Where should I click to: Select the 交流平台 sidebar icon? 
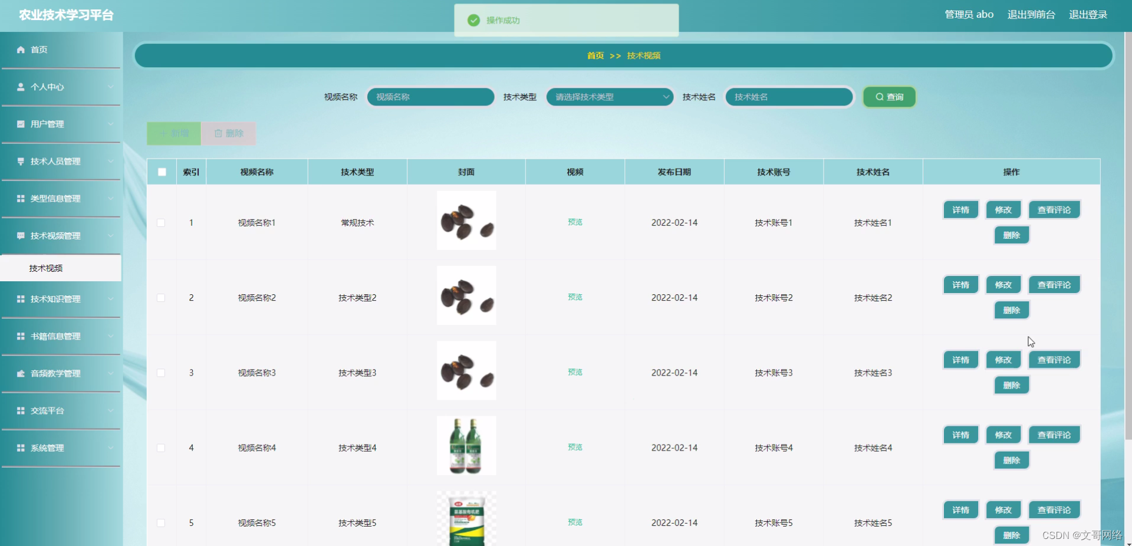(x=20, y=410)
